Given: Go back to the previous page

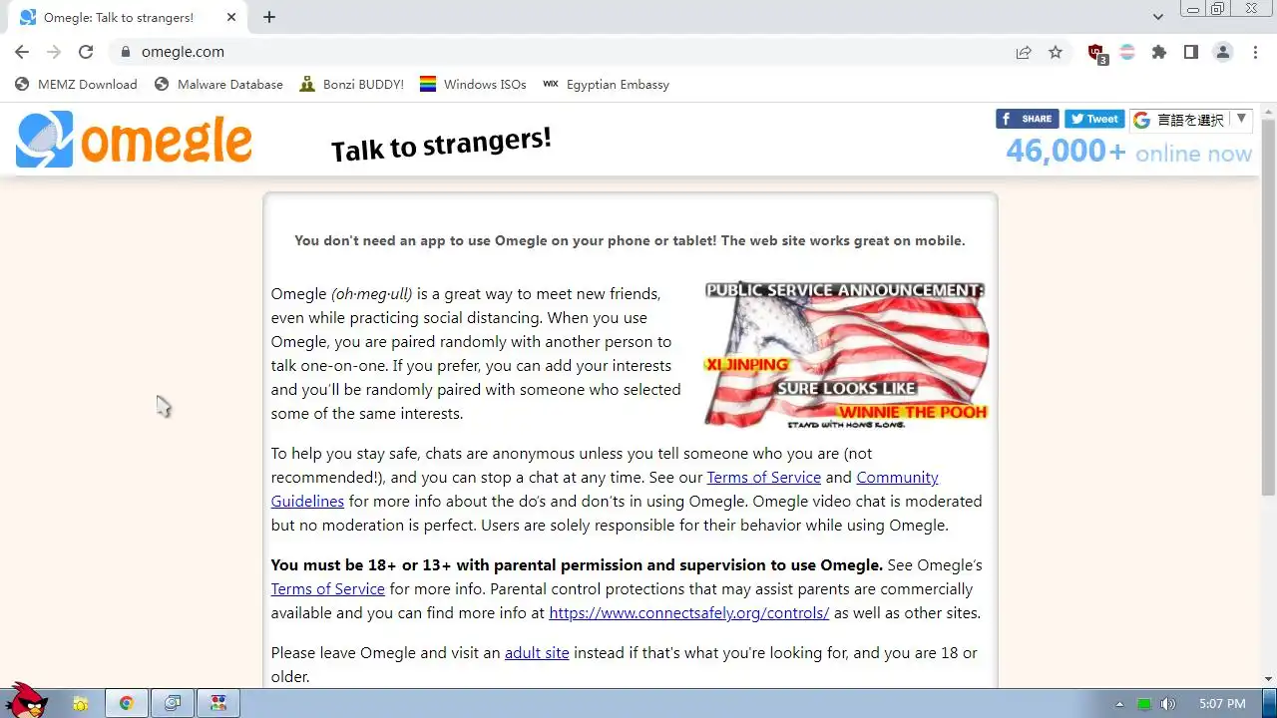Looking at the screenshot, I should (22, 52).
